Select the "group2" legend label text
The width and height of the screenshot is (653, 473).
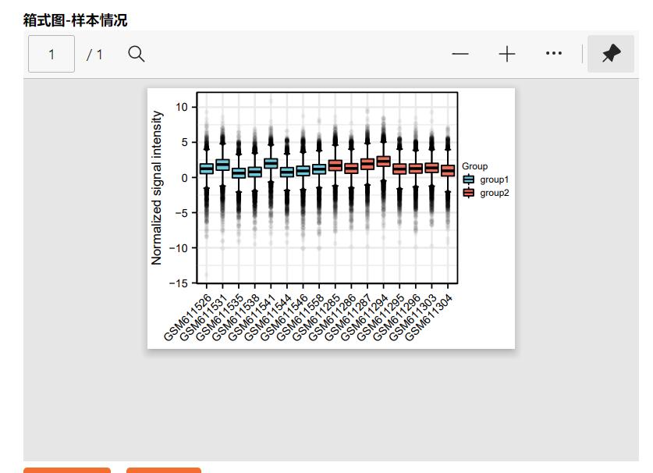coord(494,193)
